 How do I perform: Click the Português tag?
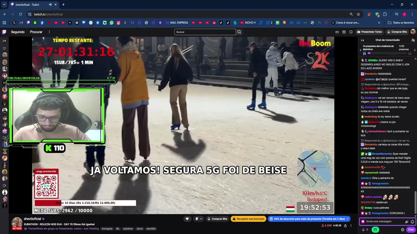pyautogui.click(x=107, y=228)
